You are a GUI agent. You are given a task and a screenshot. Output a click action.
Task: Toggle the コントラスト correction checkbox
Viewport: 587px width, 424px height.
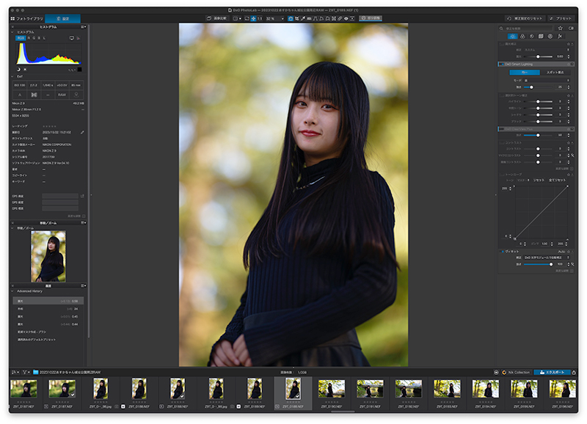(x=502, y=142)
